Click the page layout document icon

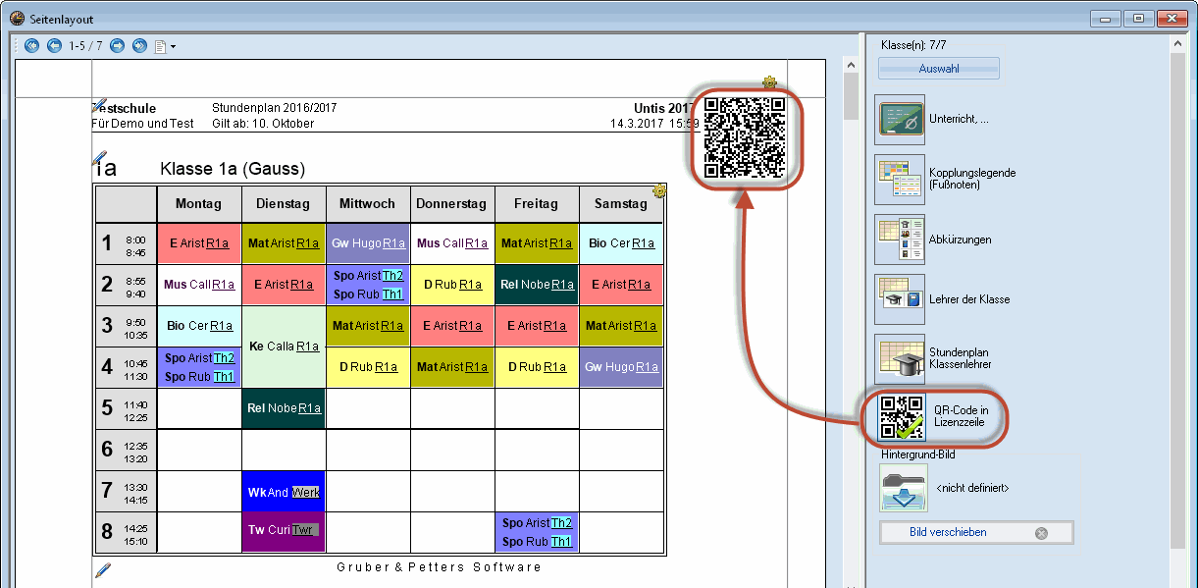160,45
